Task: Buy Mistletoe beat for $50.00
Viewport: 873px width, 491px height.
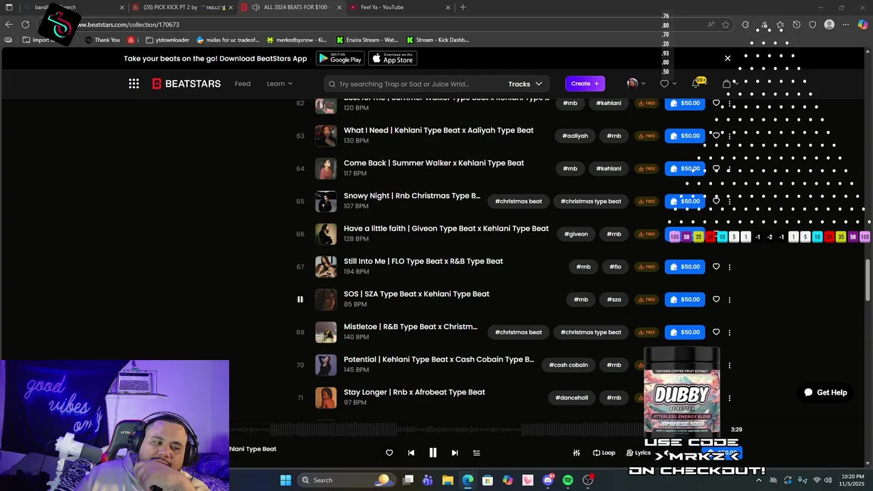Action: click(685, 332)
